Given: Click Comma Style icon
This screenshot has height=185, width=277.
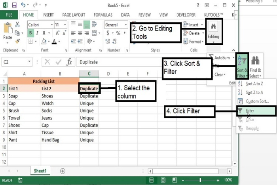Looking at the screenshot, I should [x=125, y=33].
